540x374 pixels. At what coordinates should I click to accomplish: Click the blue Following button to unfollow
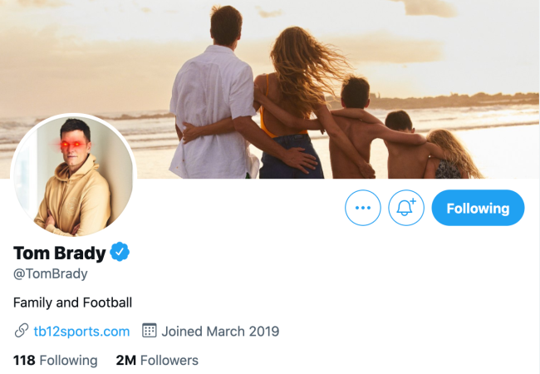(478, 208)
